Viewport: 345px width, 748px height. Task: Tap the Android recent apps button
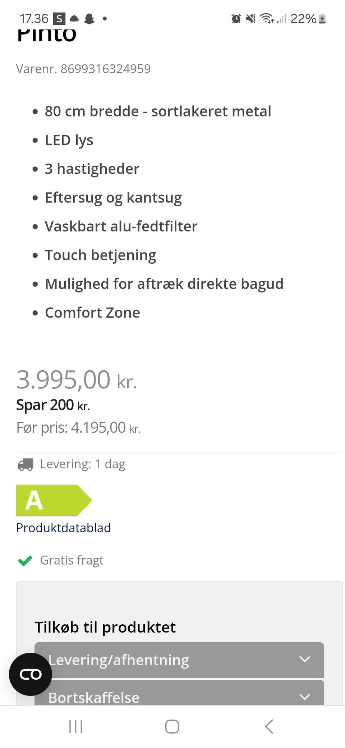pyautogui.click(x=76, y=726)
